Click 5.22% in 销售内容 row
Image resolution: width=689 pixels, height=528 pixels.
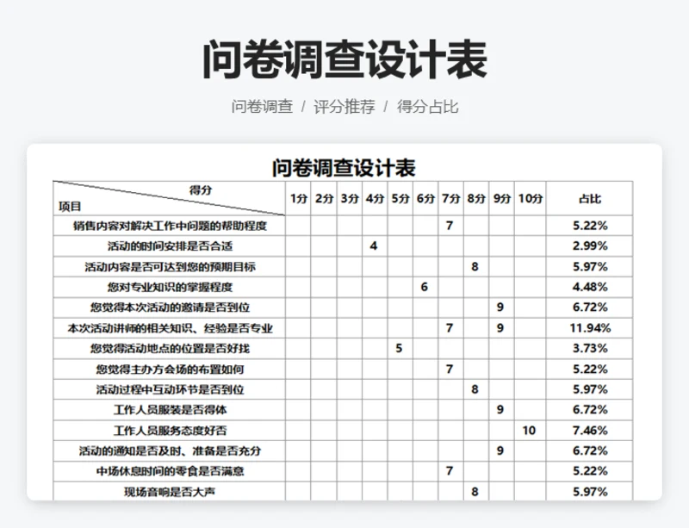(x=590, y=226)
